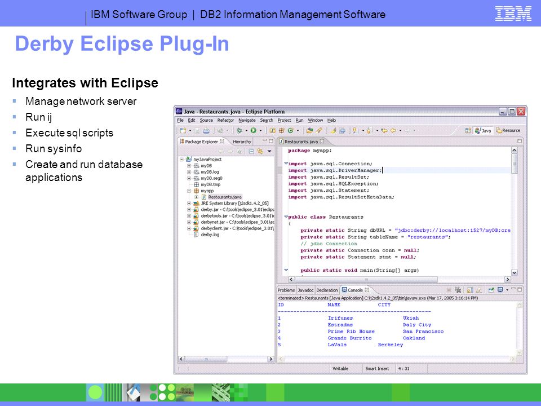Click the Open Type folder icon

point(309,130)
